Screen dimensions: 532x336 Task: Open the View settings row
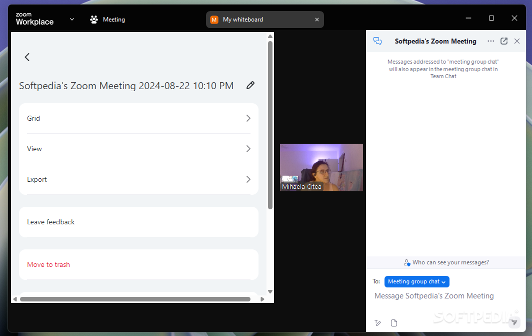[x=139, y=149]
